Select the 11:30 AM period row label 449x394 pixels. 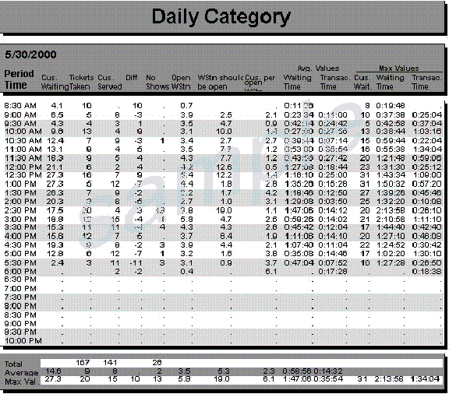[x=23, y=158]
